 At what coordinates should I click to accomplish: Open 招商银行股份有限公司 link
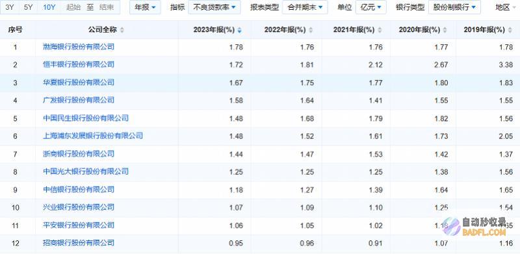(79, 244)
